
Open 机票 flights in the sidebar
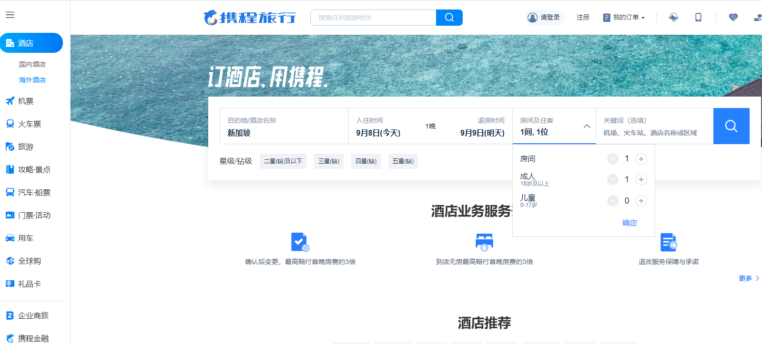[x=26, y=101]
